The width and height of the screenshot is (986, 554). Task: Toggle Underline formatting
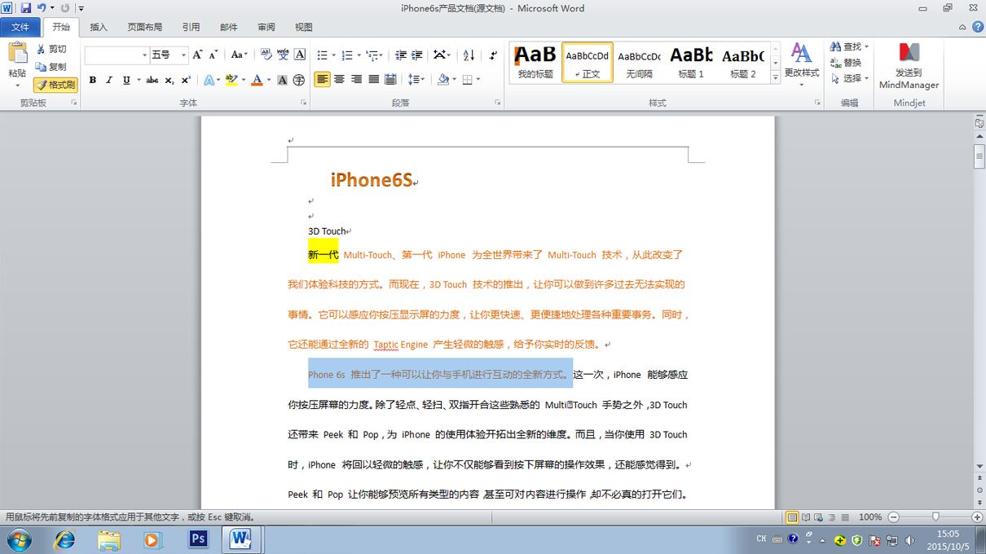(x=126, y=80)
